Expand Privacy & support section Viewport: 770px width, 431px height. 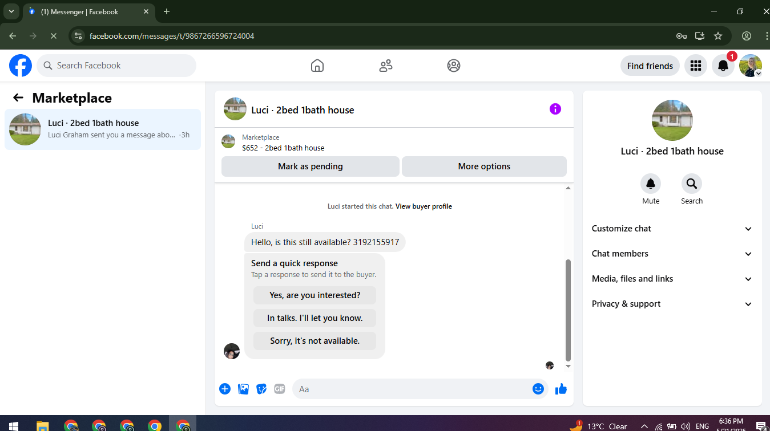[672, 304]
